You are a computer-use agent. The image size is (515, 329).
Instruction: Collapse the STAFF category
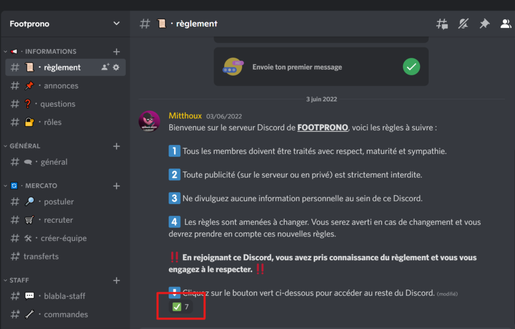point(19,281)
